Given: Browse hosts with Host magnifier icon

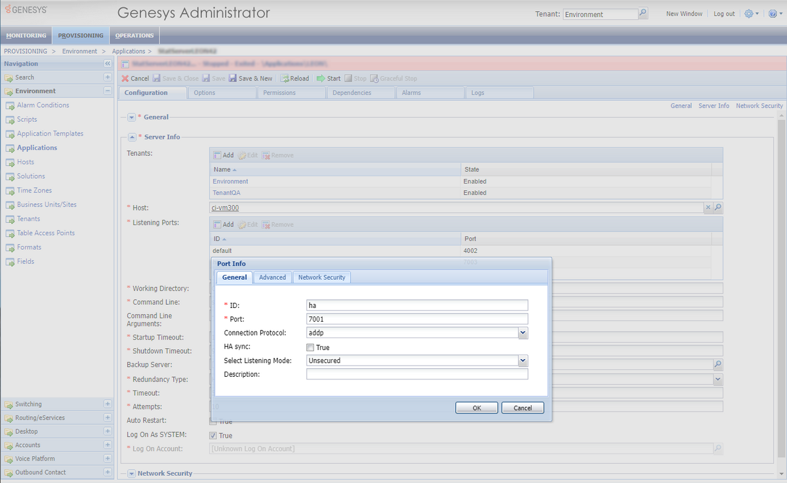Looking at the screenshot, I should (717, 208).
